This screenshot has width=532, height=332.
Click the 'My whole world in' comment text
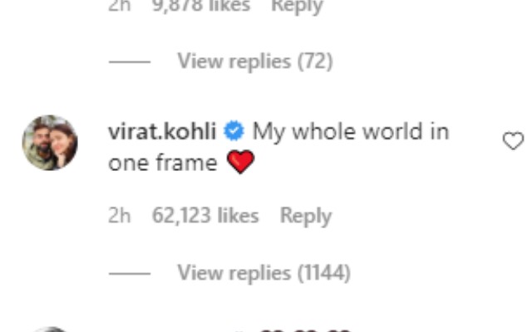351,132
